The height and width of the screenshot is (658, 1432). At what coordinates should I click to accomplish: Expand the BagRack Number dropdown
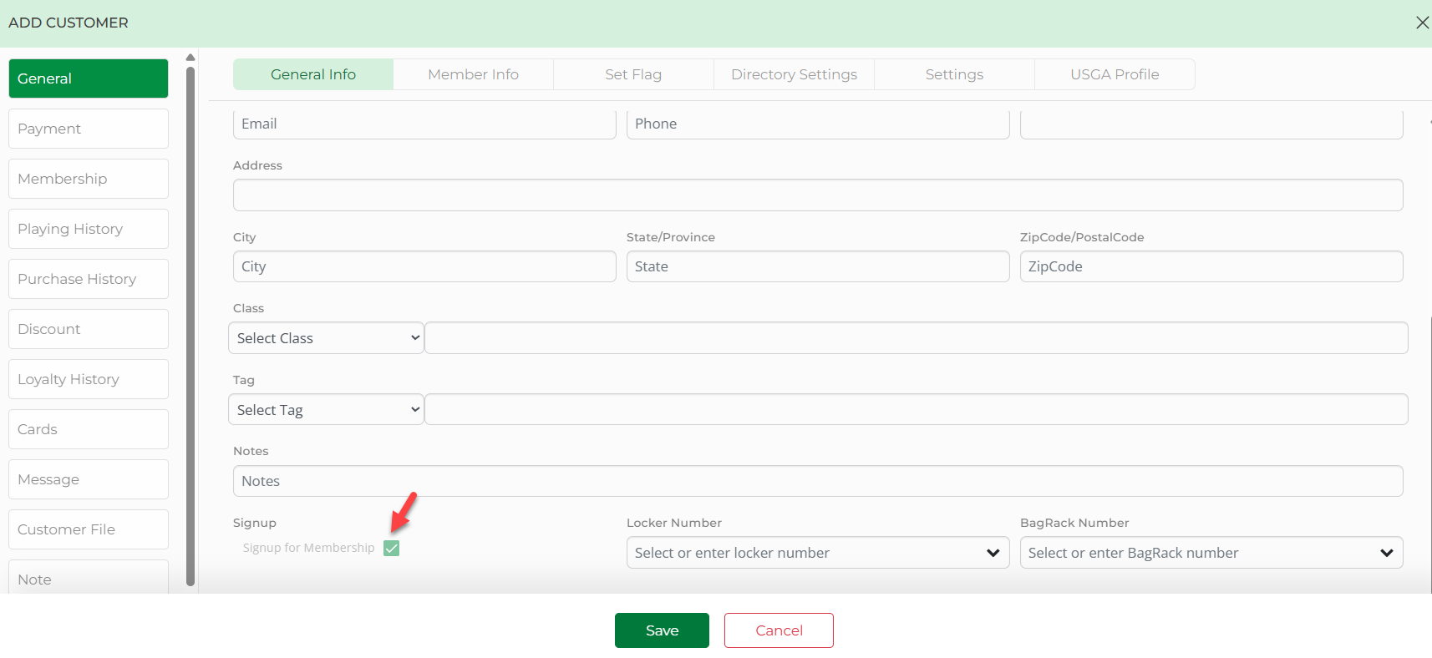1386,553
